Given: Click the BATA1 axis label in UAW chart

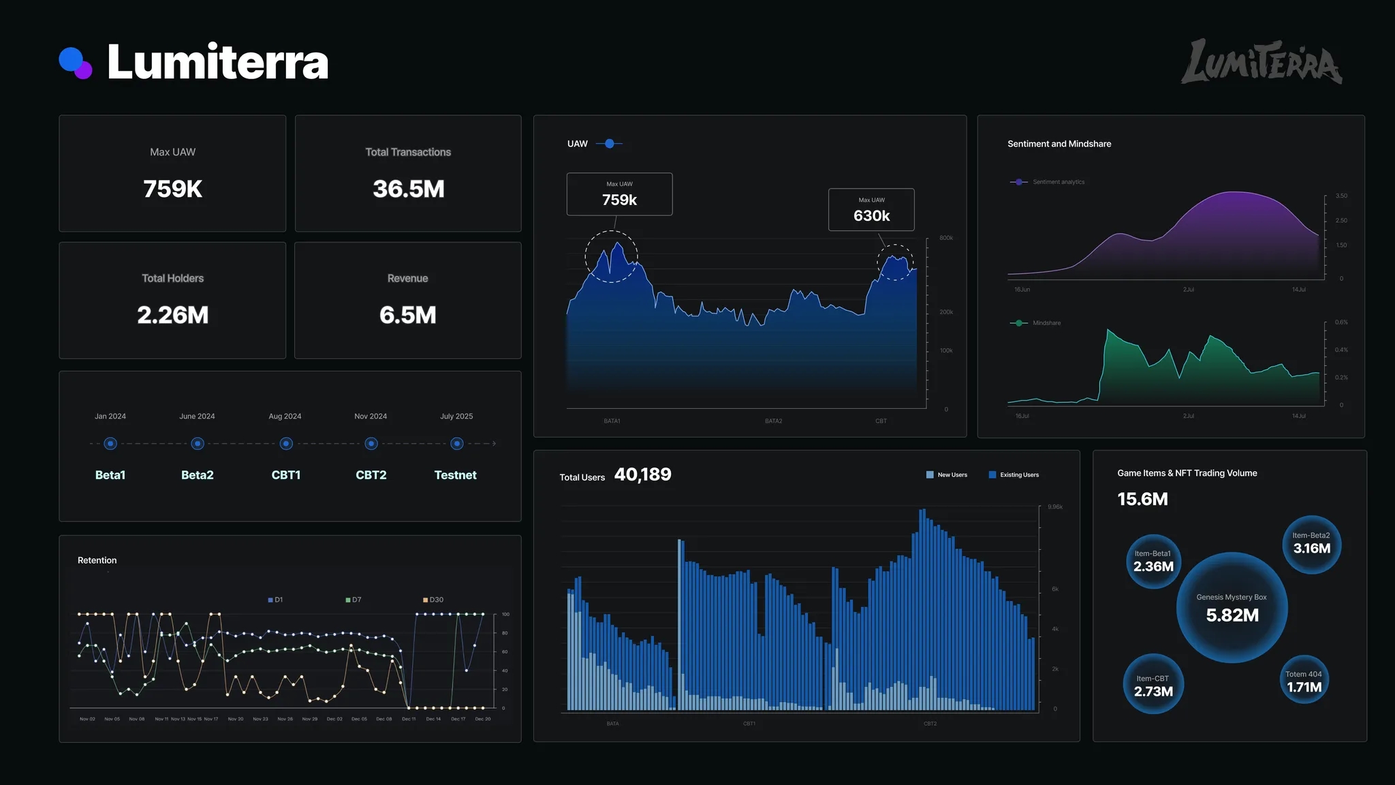Looking at the screenshot, I should 612,421.
